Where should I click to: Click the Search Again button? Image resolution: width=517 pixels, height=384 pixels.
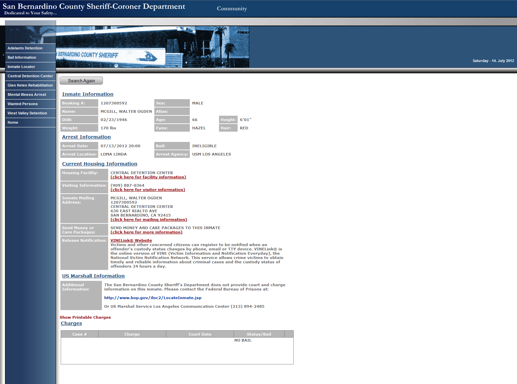[81, 81]
